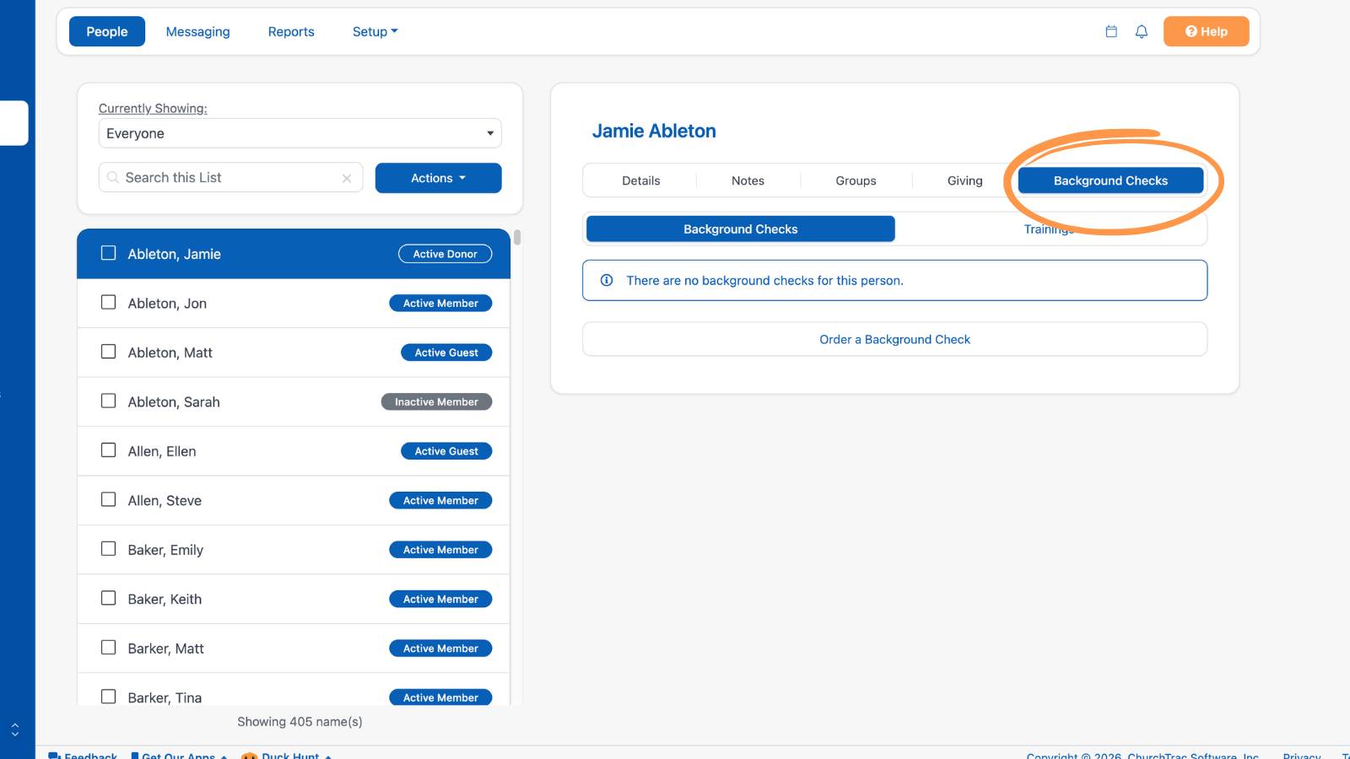This screenshot has height=759, width=1350.
Task: Click Order a Background Check
Action: click(894, 339)
